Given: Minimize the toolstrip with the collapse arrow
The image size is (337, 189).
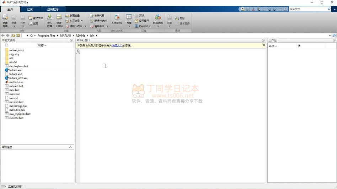Looking at the screenshot, I should click(x=335, y=9).
